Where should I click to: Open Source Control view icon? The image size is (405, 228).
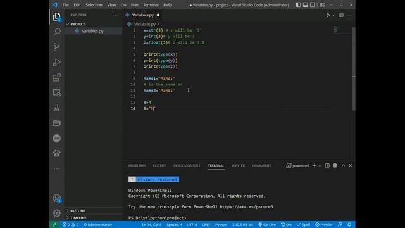[x=56, y=47]
